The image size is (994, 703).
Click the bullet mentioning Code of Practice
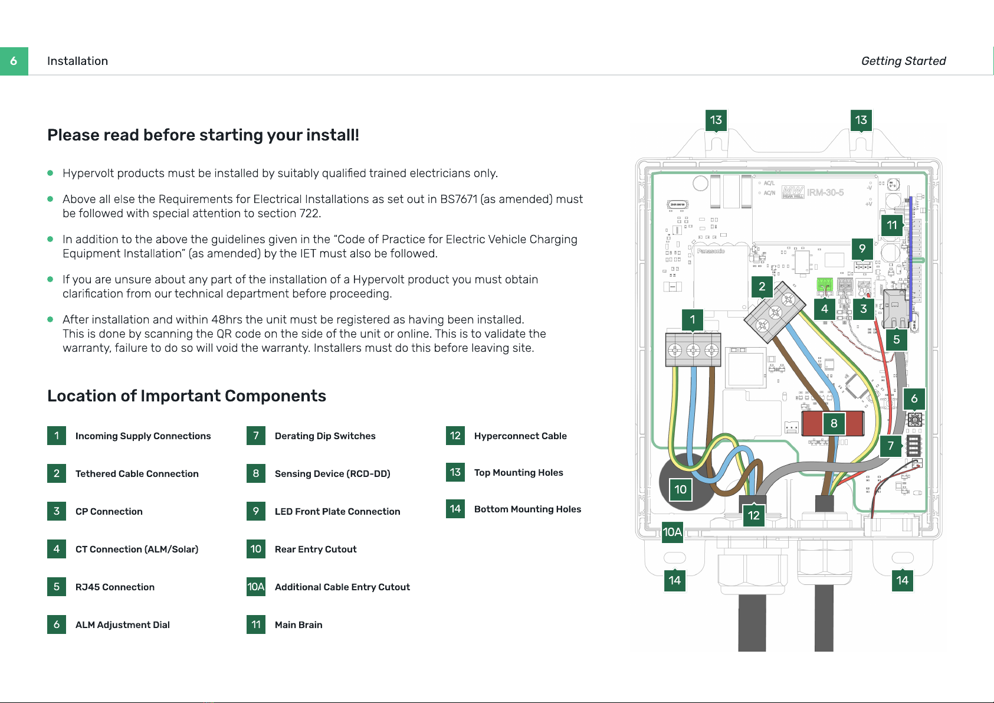320,246
